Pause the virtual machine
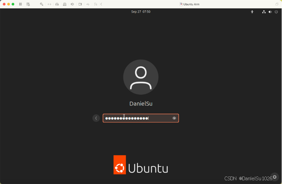Viewport: 282px width, 184px height. pyautogui.click(x=20, y=4)
